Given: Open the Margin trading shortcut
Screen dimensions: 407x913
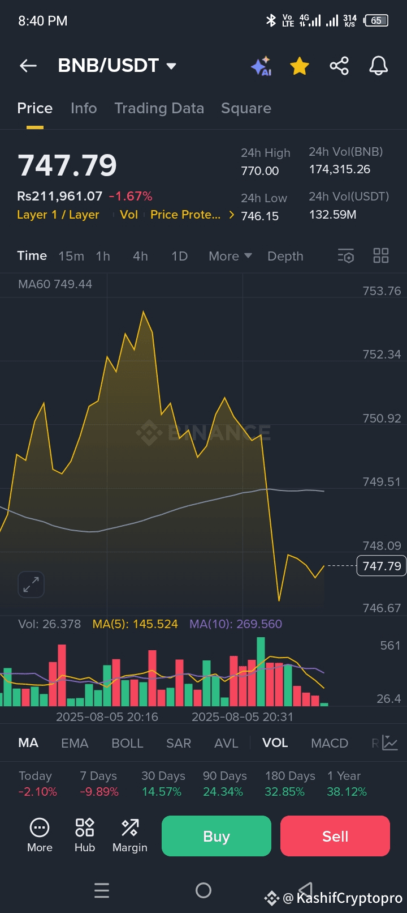Looking at the screenshot, I should pyautogui.click(x=130, y=835).
